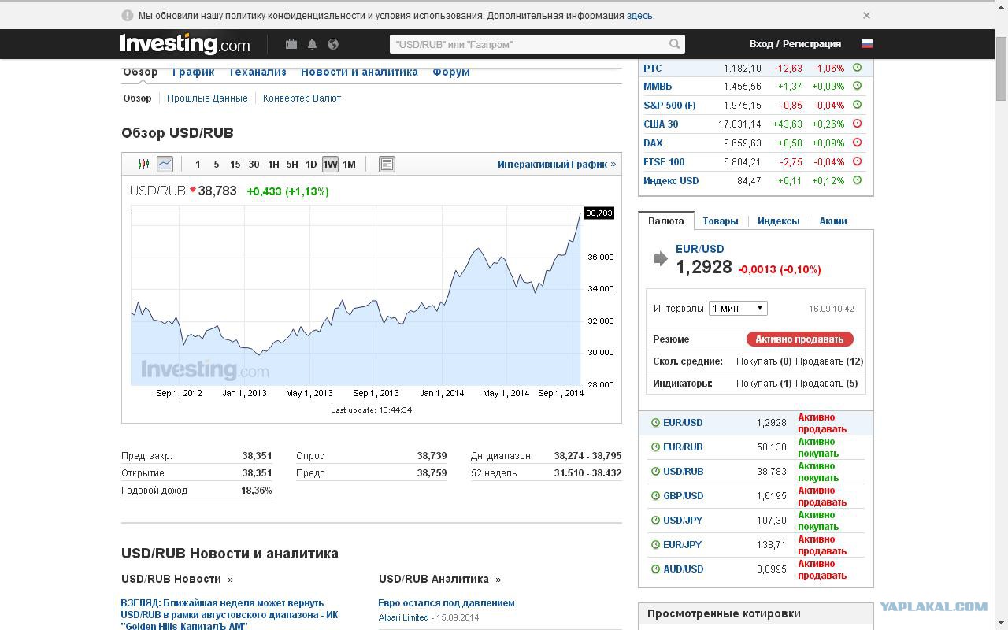Click clock icon in S&P 500 (F) row
The width and height of the screenshot is (1008, 630).
[858, 105]
